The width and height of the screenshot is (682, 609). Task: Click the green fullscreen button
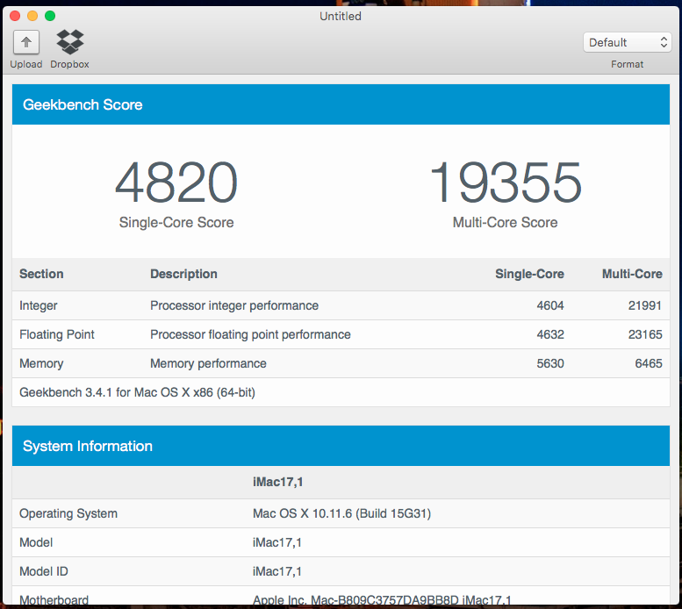pos(50,16)
